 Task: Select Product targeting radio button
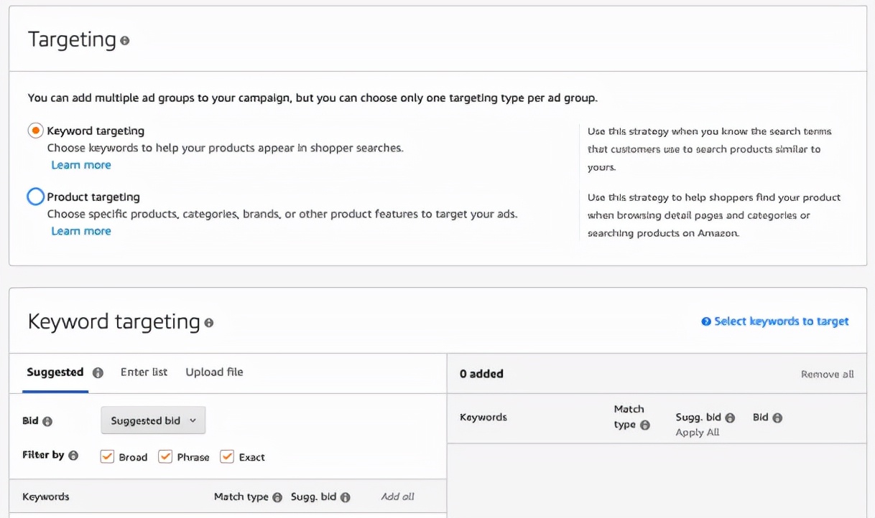35,197
